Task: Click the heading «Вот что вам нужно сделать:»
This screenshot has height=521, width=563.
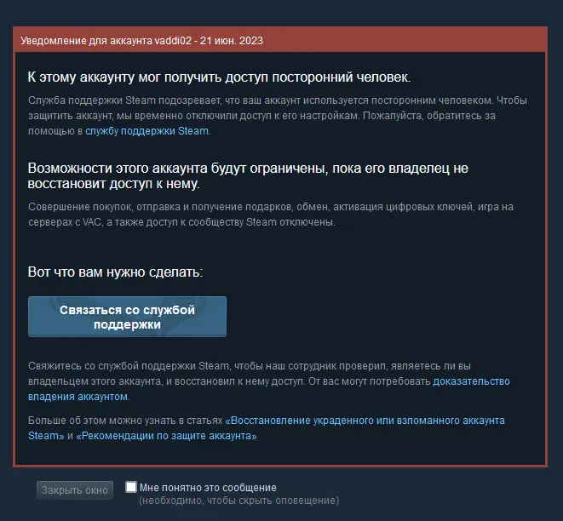Action: point(115,272)
